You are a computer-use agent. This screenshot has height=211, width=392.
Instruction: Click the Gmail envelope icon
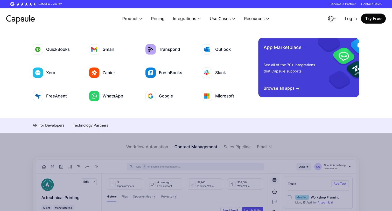pos(94,49)
